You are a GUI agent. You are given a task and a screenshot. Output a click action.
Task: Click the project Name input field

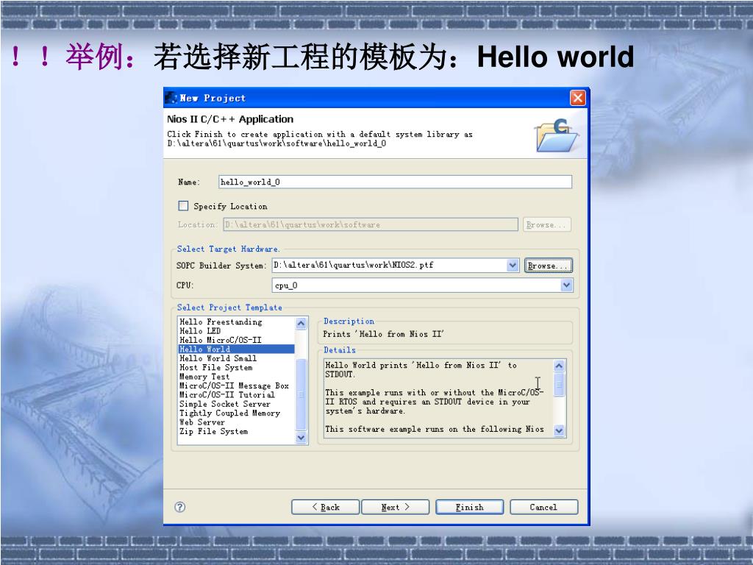[395, 182]
